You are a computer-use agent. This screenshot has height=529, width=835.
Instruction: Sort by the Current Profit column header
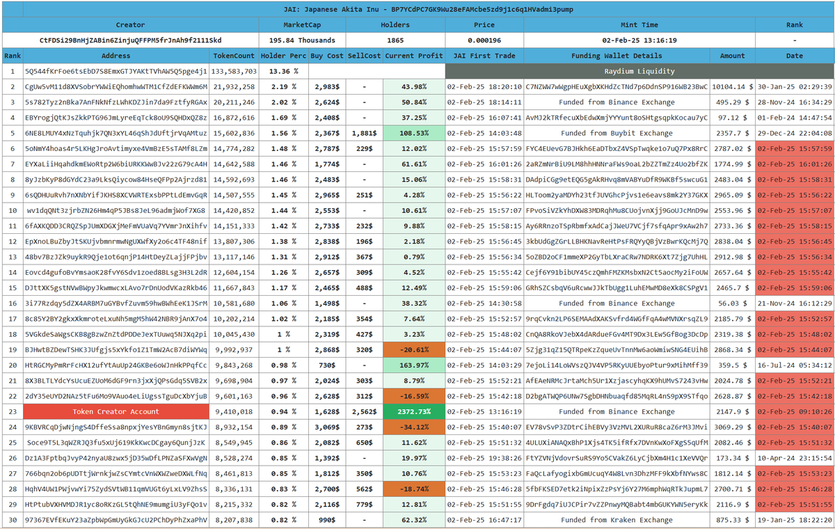pyautogui.click(x=413, y=56)
